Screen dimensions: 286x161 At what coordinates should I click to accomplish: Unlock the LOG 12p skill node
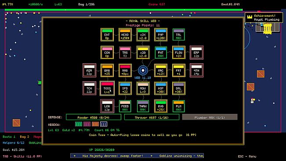click(107, 106)
